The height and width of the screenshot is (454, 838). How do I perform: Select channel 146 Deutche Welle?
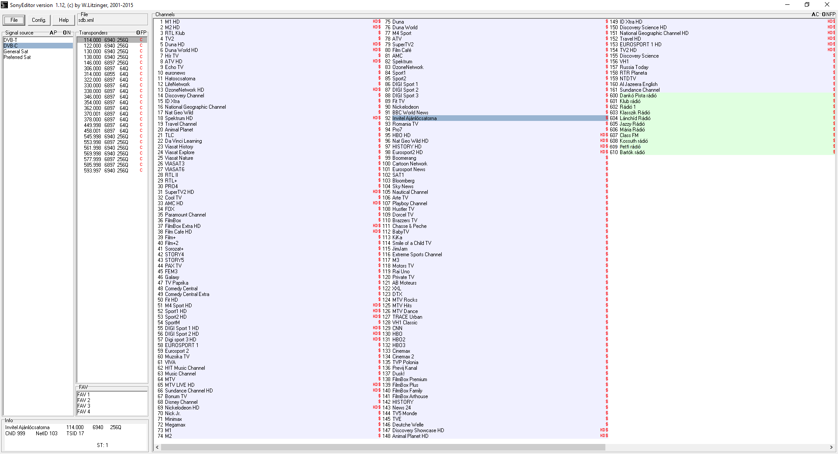[x=495, y=425]
